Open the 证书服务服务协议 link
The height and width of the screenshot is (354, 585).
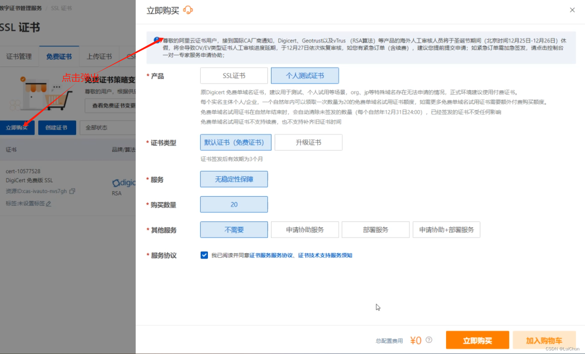click(x=271, y=255)
